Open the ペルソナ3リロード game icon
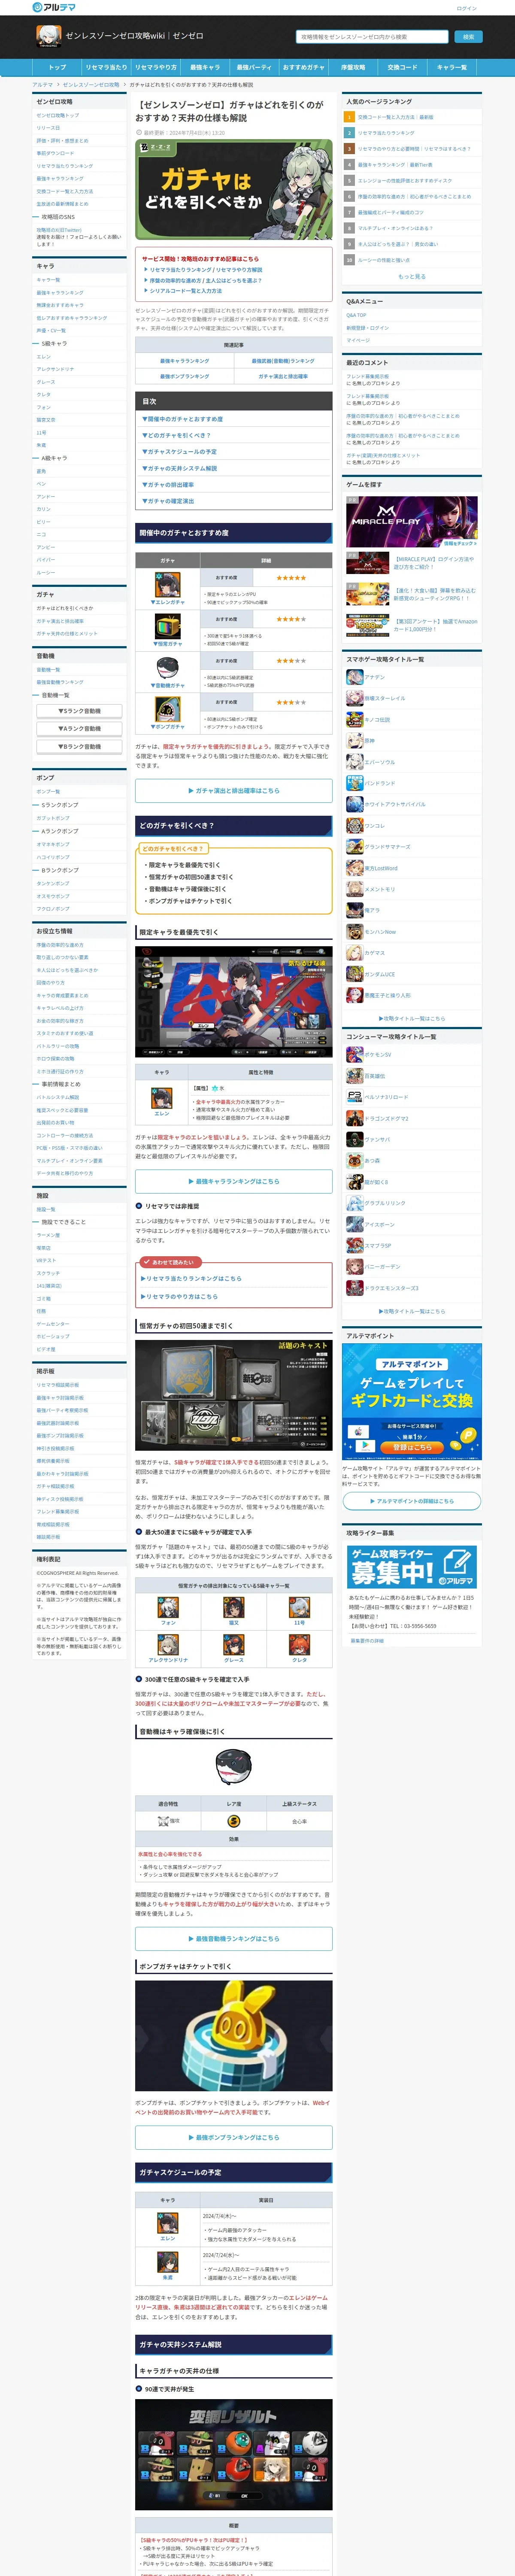515x2576 pixels. point(354,1096)
